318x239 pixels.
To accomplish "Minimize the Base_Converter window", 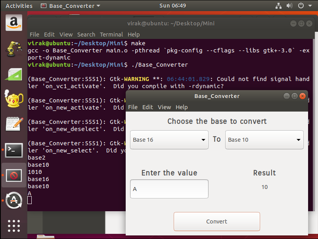I will pyautogui.click(x=287, y=96).
